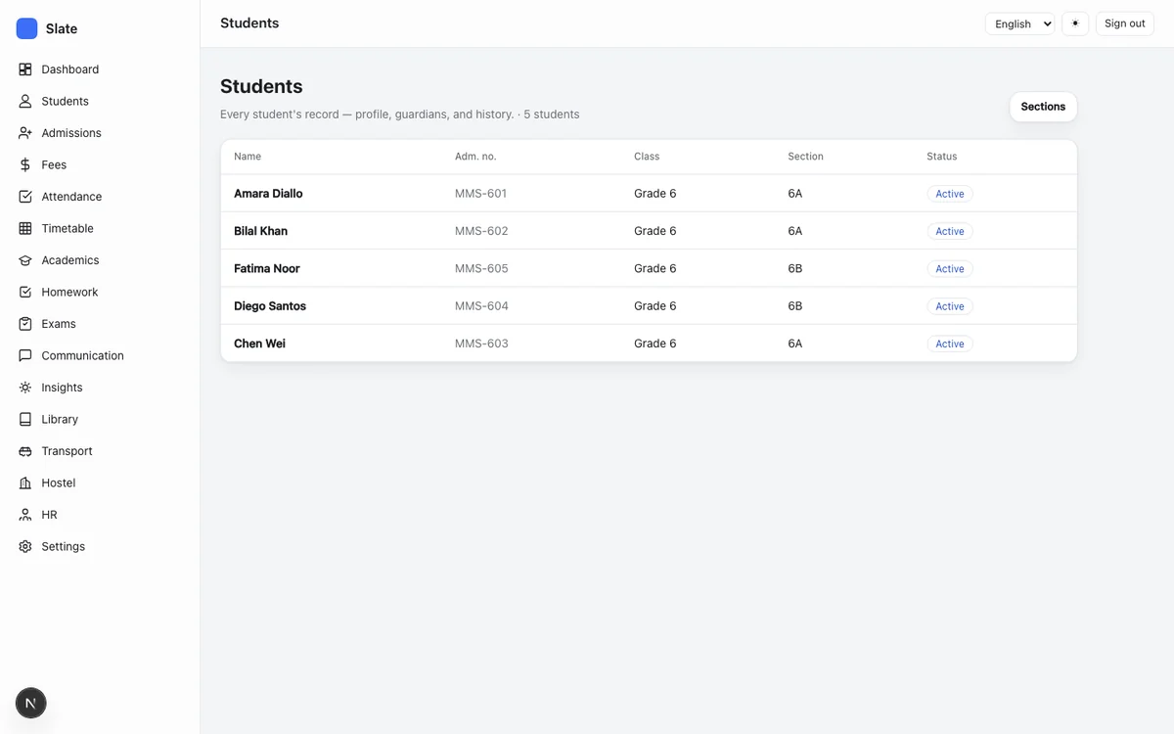The width and height of the screenshot is (1174, 734).
Task: Click the Name column header
Action: pyautogui.click(x=248, y=157)
